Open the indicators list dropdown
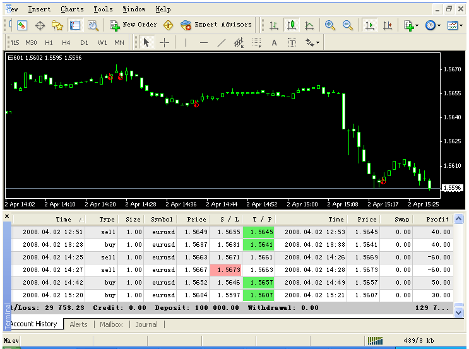This screenshot has height=349, width=469. [x=412, y=25]
